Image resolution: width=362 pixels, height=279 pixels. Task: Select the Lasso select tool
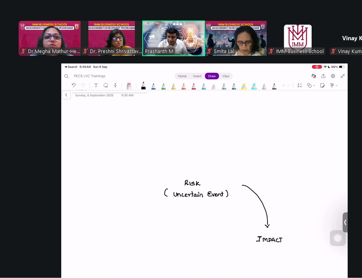pyautogui.click(x=106, y=85)
